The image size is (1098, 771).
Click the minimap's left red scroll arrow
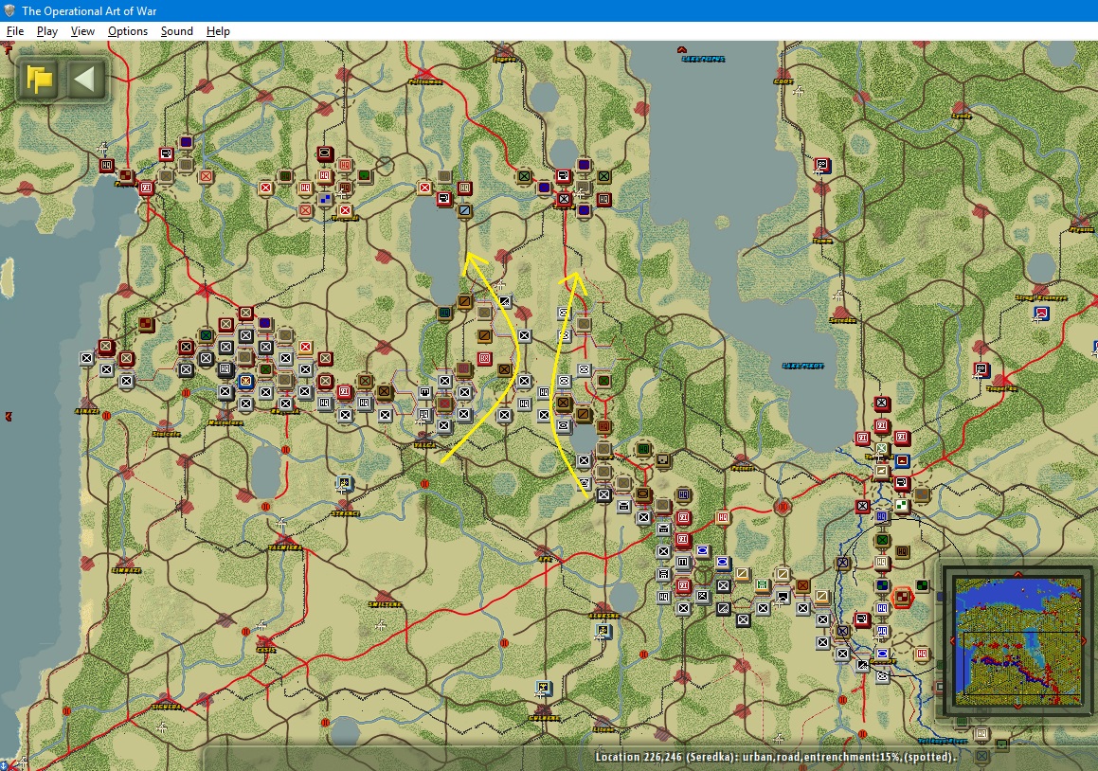pos(952,640)
